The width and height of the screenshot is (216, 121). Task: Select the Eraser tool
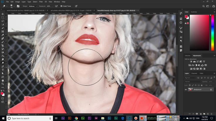pos(3,53)
